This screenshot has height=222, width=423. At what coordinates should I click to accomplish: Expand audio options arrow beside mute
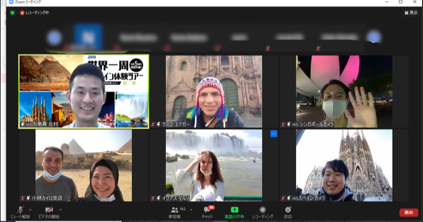click(30, 210)
